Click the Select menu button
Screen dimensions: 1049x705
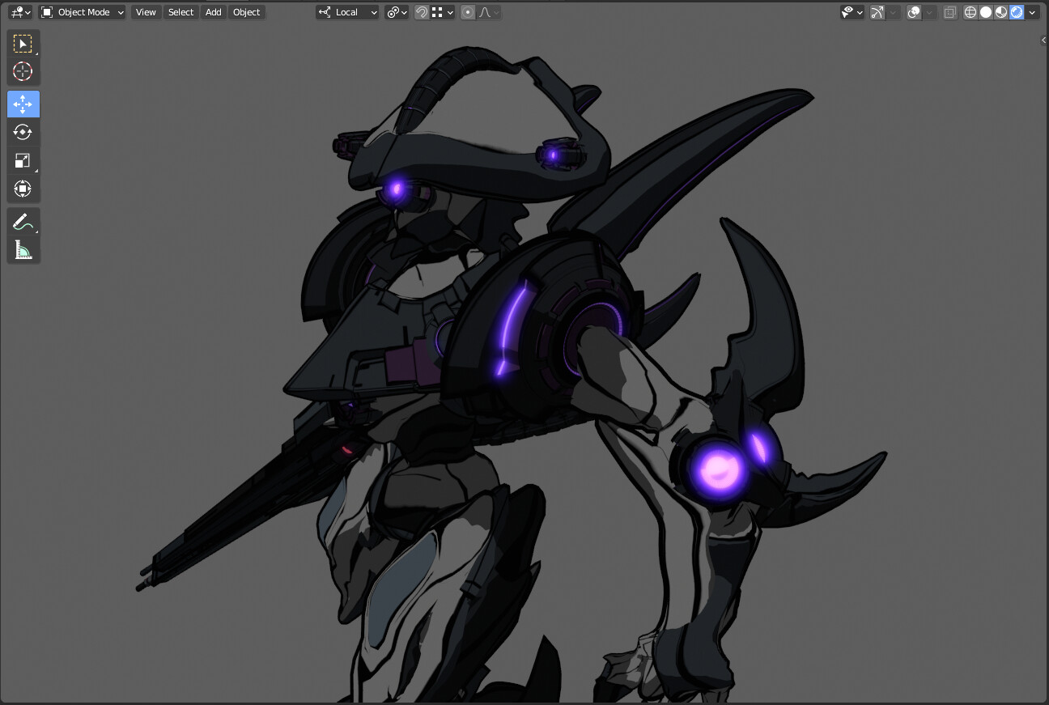(180, 11)
